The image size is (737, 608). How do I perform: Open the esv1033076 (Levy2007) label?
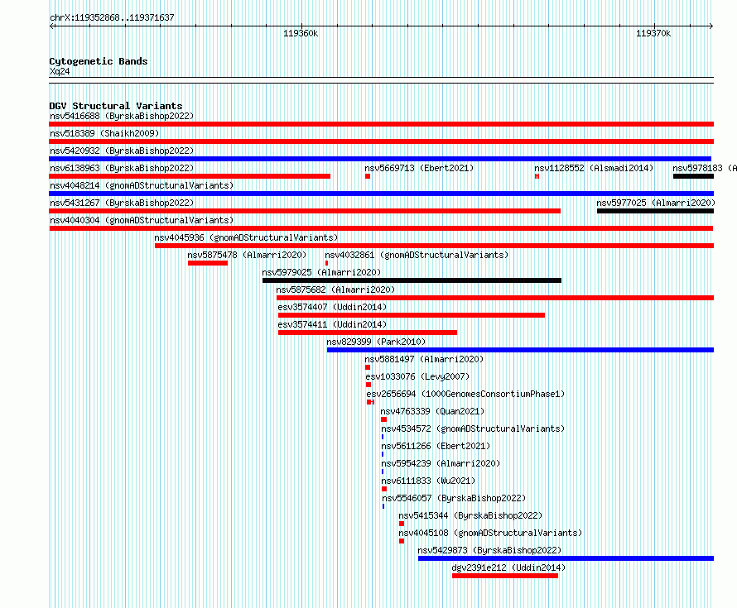click(x=417, y=376)
